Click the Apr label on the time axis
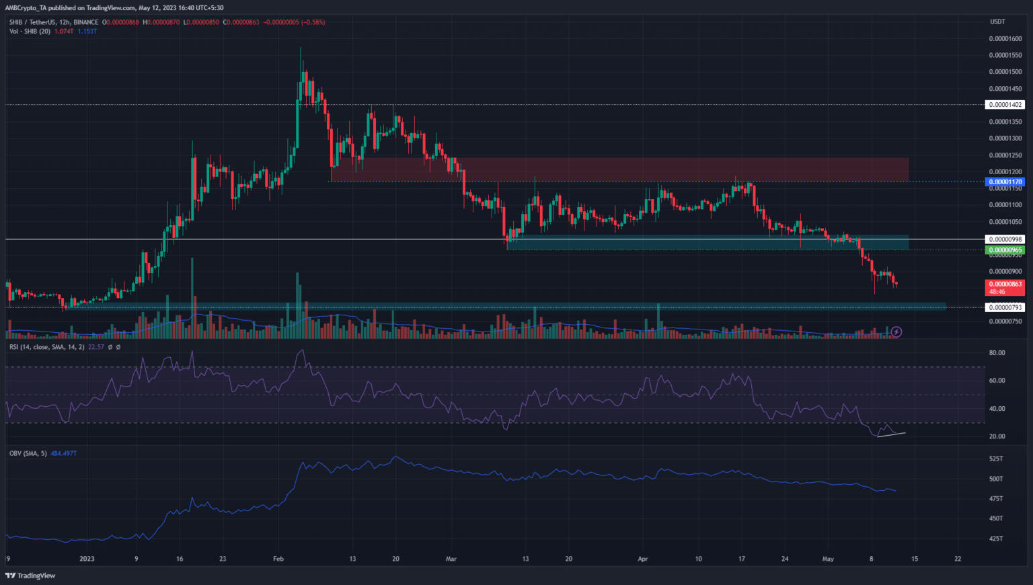The height and width of the screenshot is (585, 1033). pos(642,559)
